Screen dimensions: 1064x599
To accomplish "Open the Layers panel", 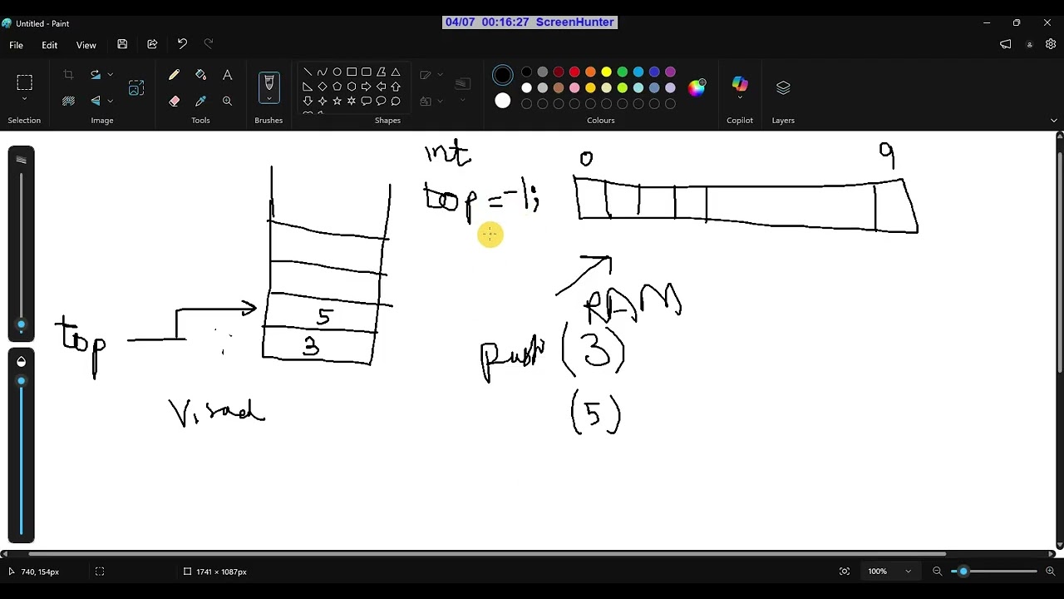I will (783, 87).
